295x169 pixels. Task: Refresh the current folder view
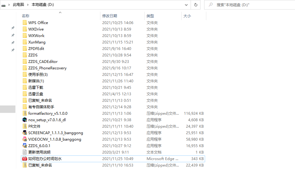(x=196, y=5)
